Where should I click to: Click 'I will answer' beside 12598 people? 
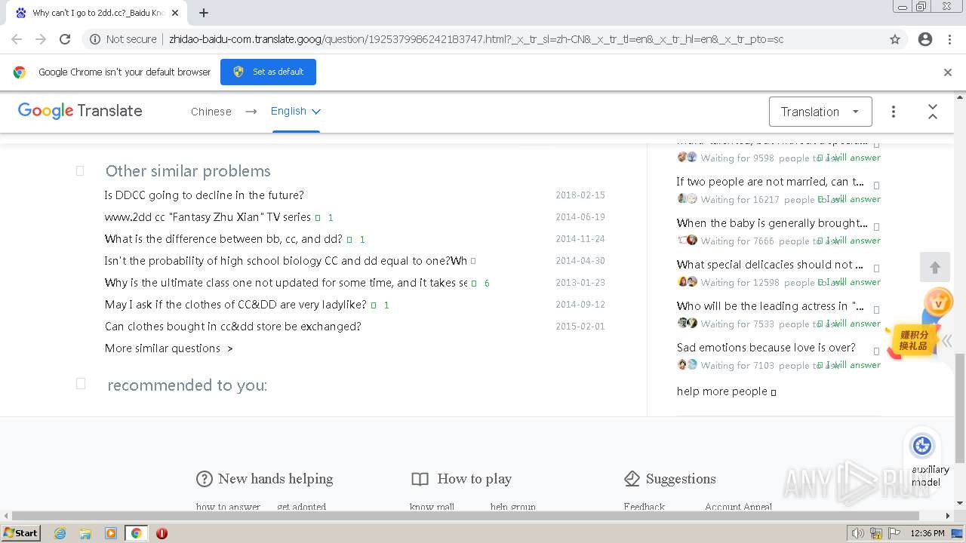[851, 282]
